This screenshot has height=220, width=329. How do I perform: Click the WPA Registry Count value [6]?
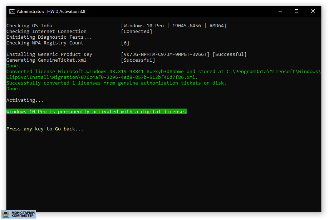click(x=125, y=43)
